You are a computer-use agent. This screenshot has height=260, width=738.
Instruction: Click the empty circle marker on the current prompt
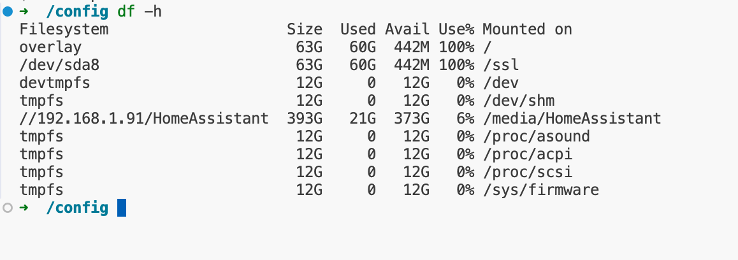point(8,208)
